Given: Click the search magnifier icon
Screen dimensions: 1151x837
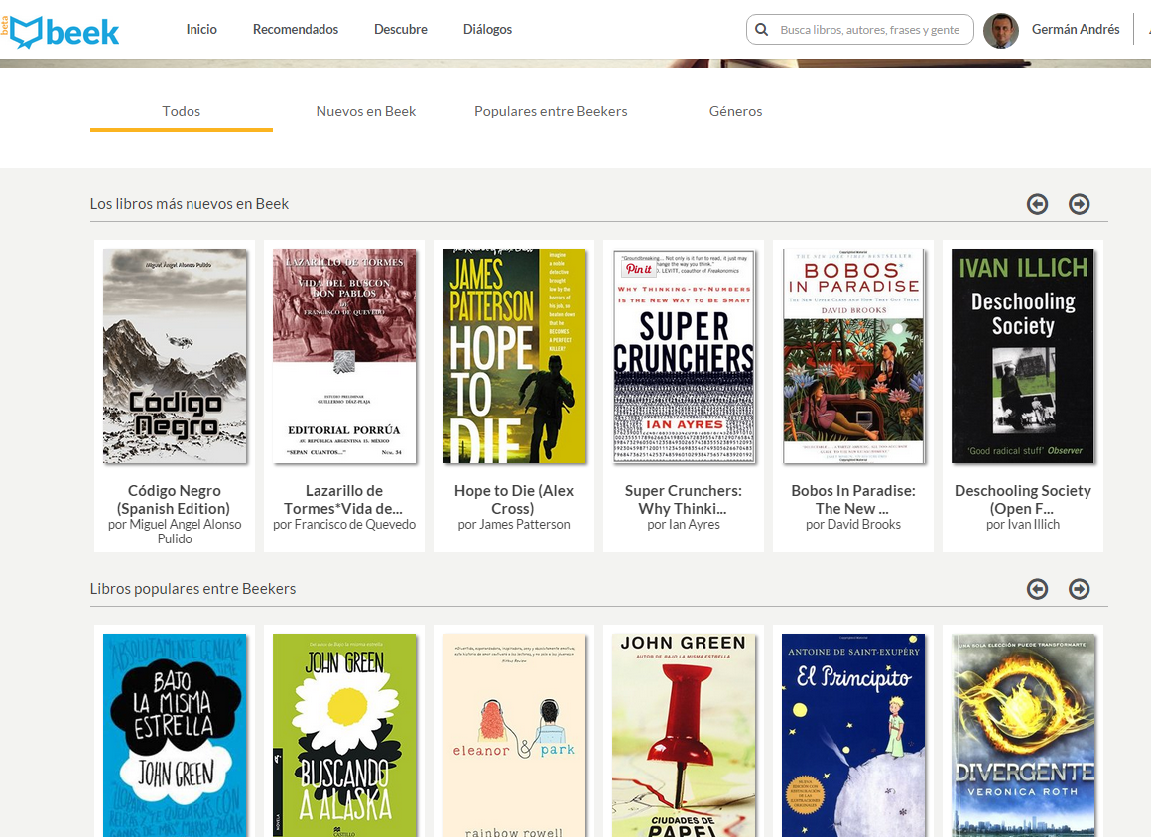Looking at the screenshot, I should pyautogui.click(x=762, y=30).
